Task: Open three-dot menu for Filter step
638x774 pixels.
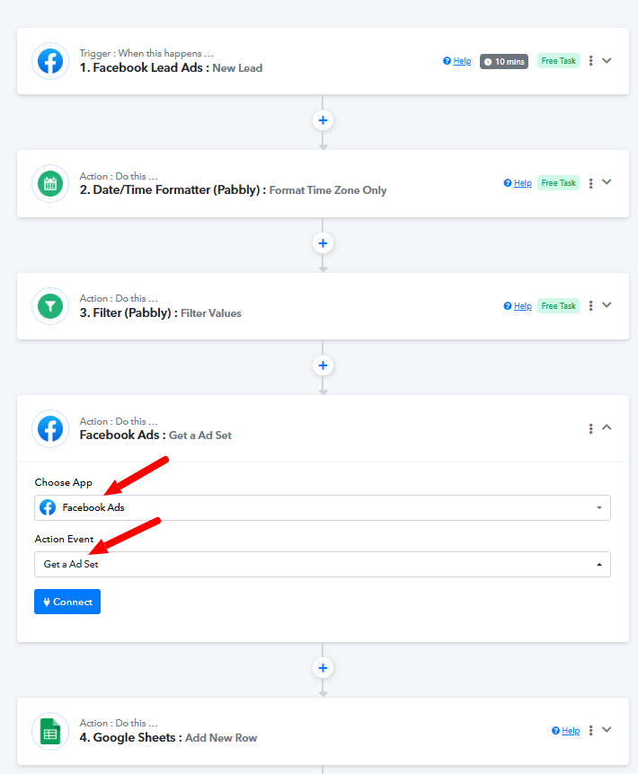Action: 590,305
